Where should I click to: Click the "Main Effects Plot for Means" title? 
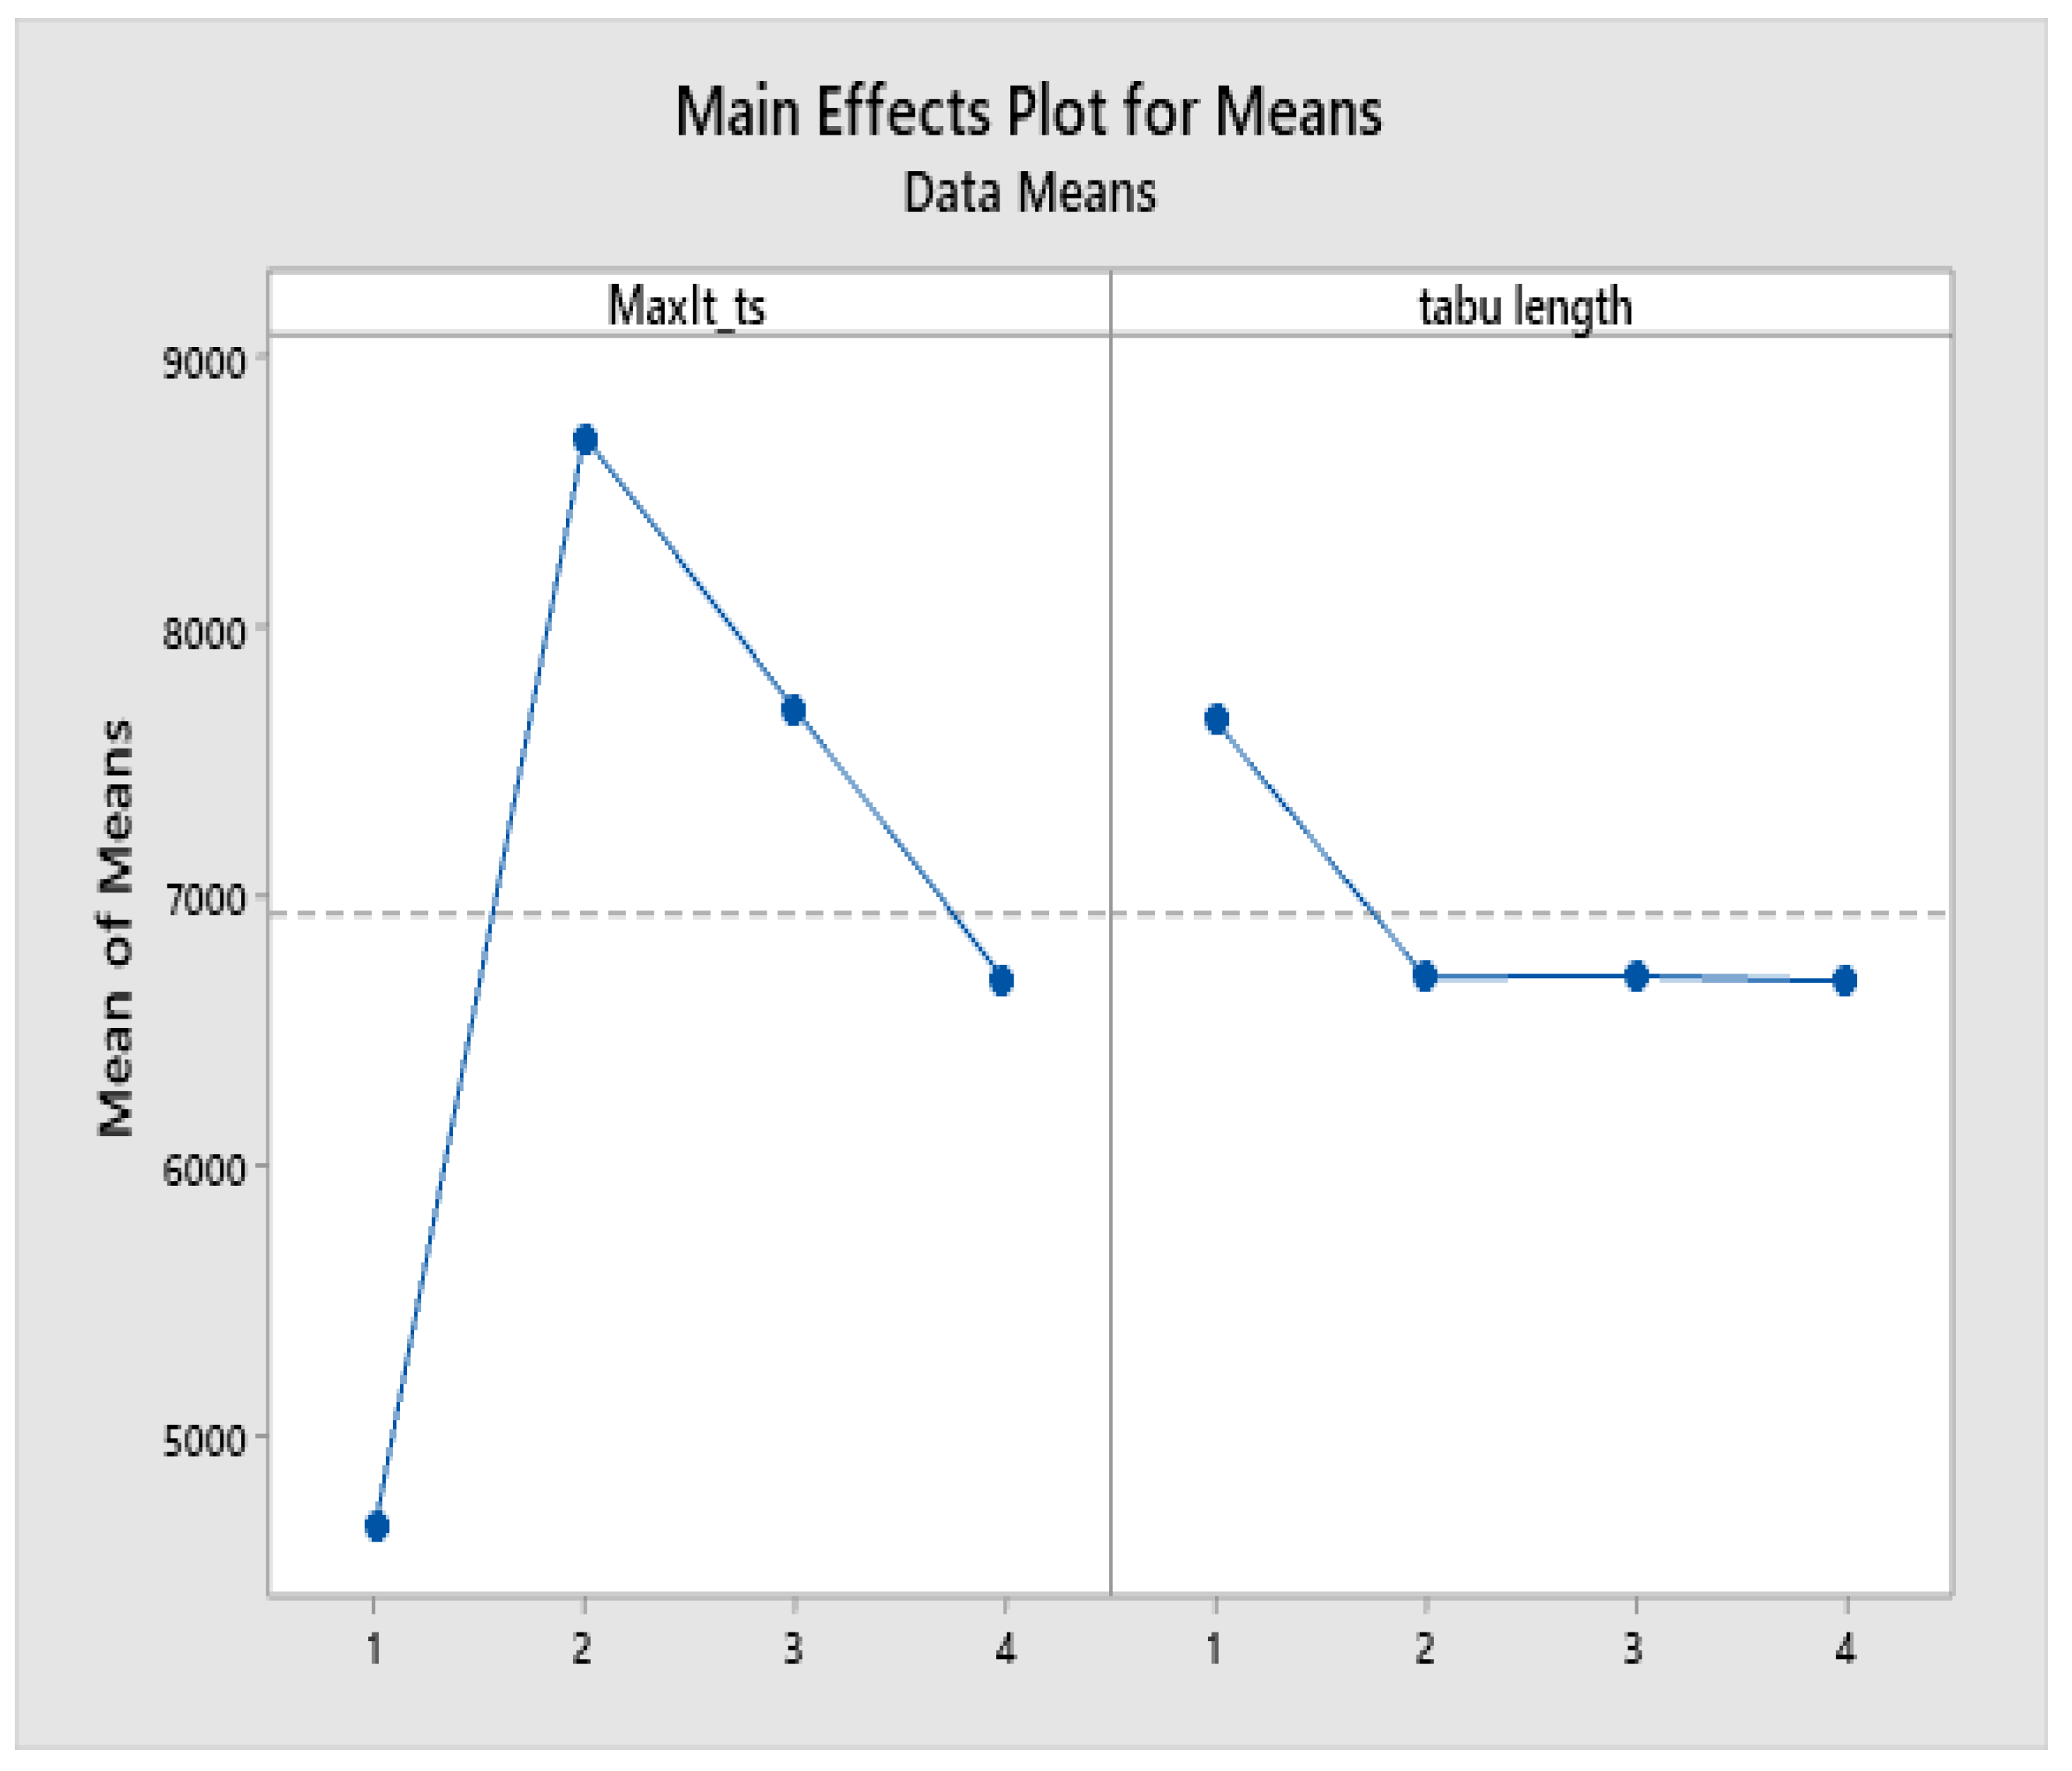coord(1028,112)
